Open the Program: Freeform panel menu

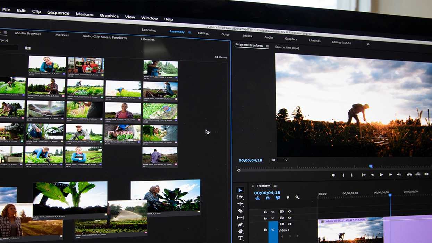pos(267,46)
